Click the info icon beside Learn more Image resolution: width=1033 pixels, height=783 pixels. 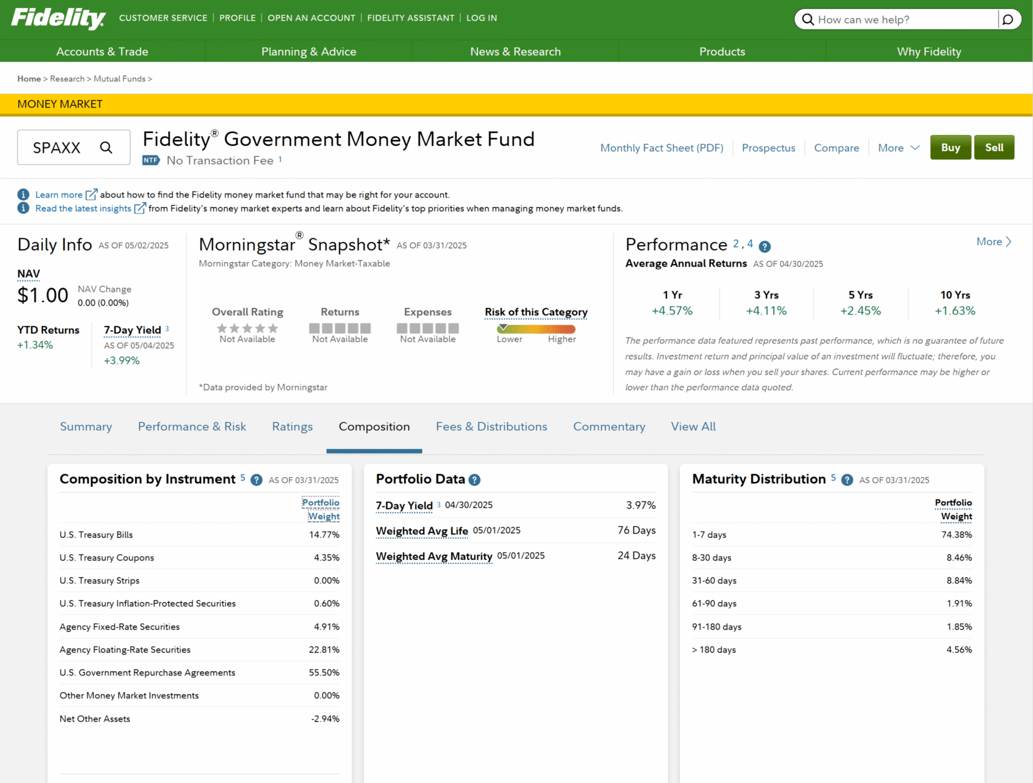click(23, 194)
